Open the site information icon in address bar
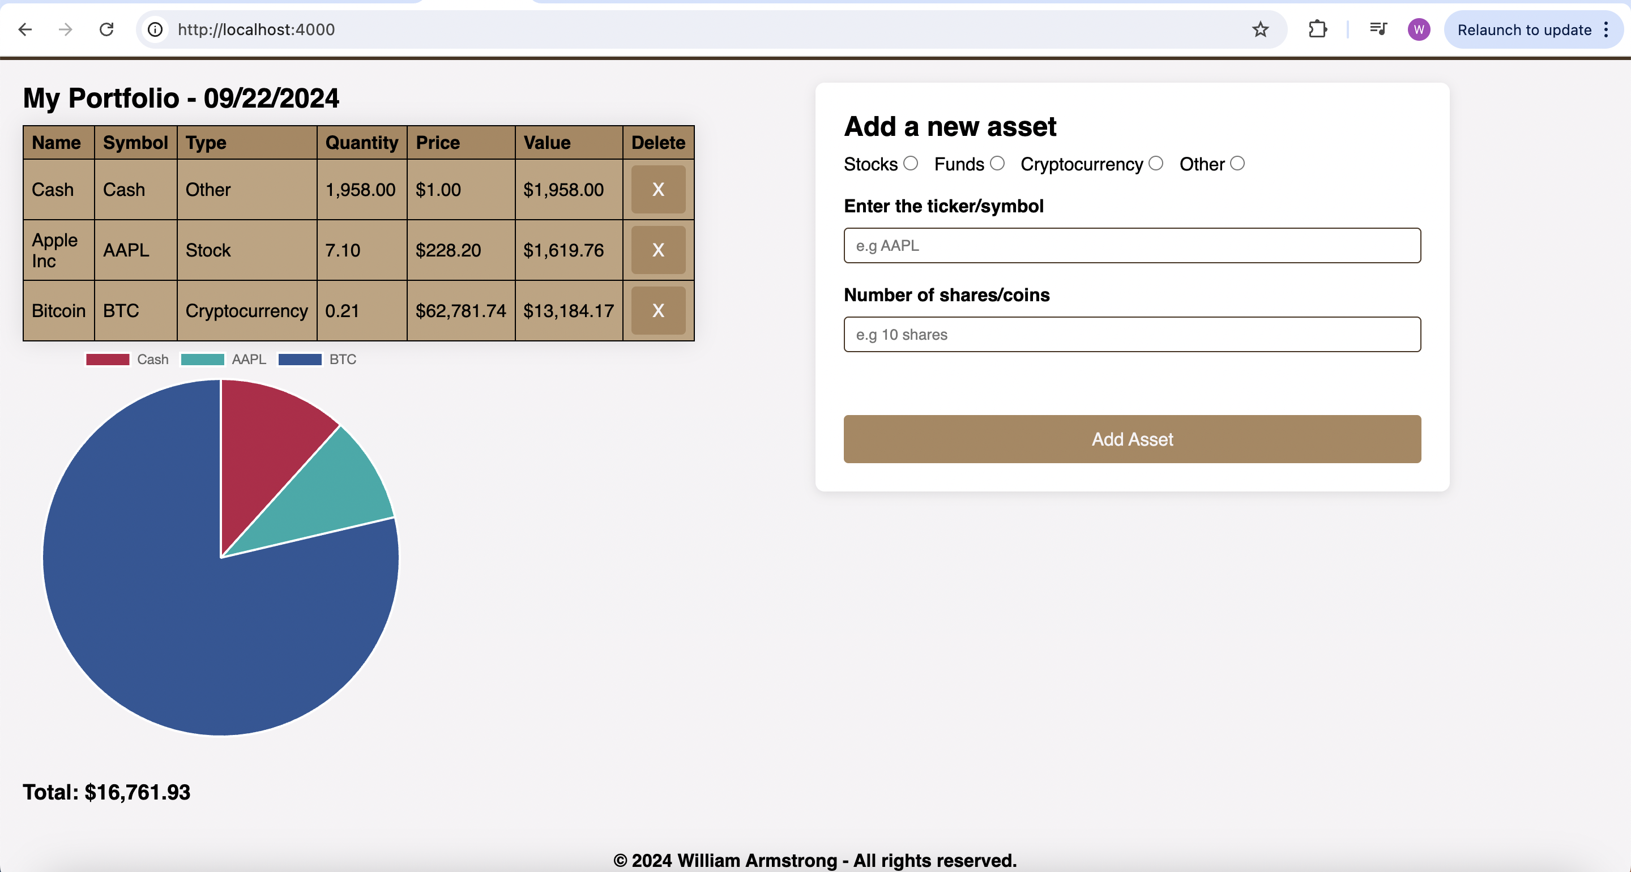The width and height of the screenshot is (1631, 872). tap(154, 29)
